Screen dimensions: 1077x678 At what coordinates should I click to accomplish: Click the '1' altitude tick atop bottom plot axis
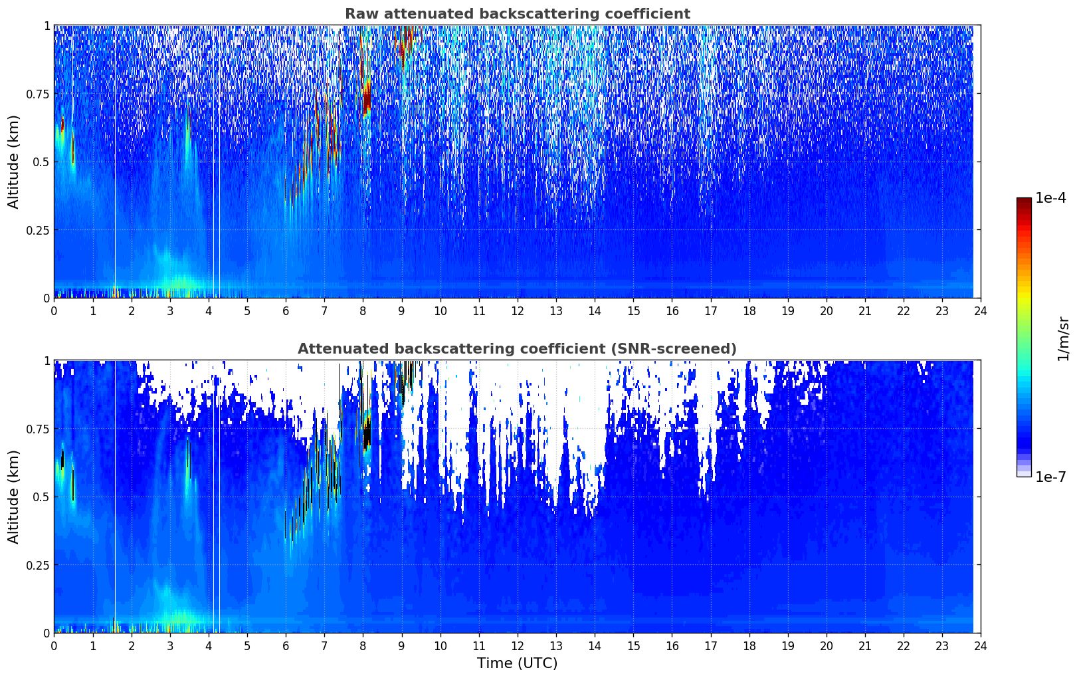click(x=47, y=361)
